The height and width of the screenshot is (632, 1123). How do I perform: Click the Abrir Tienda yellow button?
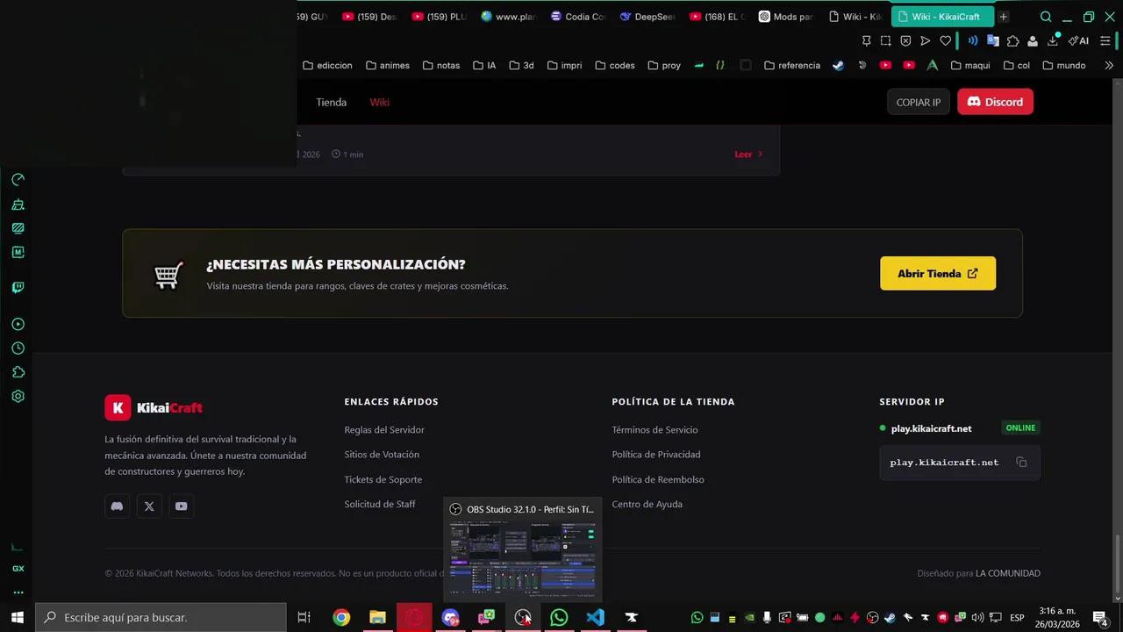[938, 273]
